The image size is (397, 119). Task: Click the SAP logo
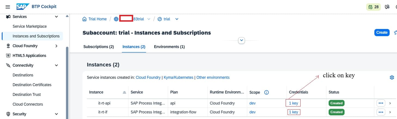23,7
